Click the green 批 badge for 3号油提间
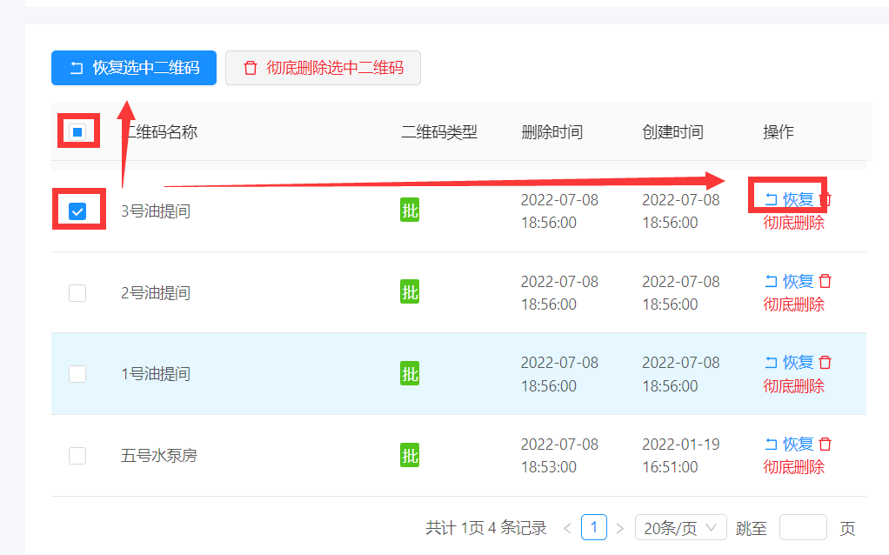 tap(410, 211)
